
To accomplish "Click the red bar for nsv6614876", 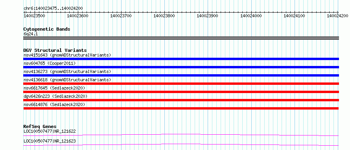I will coord(181,108).
